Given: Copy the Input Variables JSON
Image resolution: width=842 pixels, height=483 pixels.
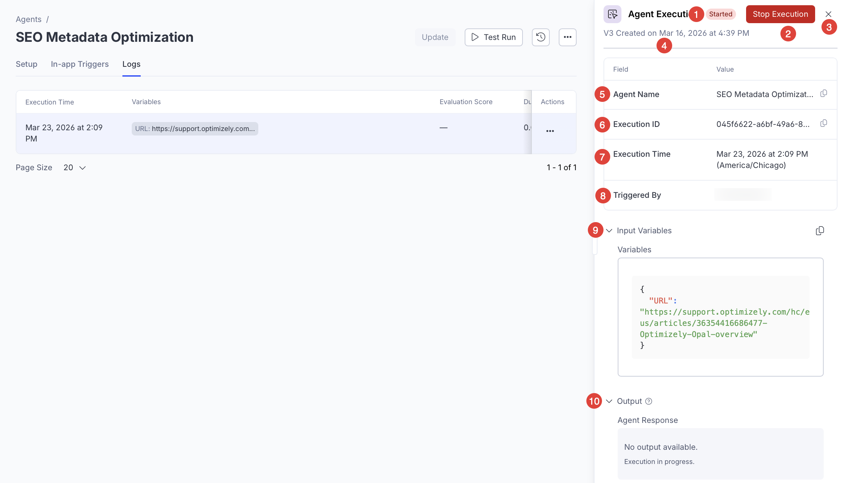Looking at the screenshot, I should click(820, 231).
